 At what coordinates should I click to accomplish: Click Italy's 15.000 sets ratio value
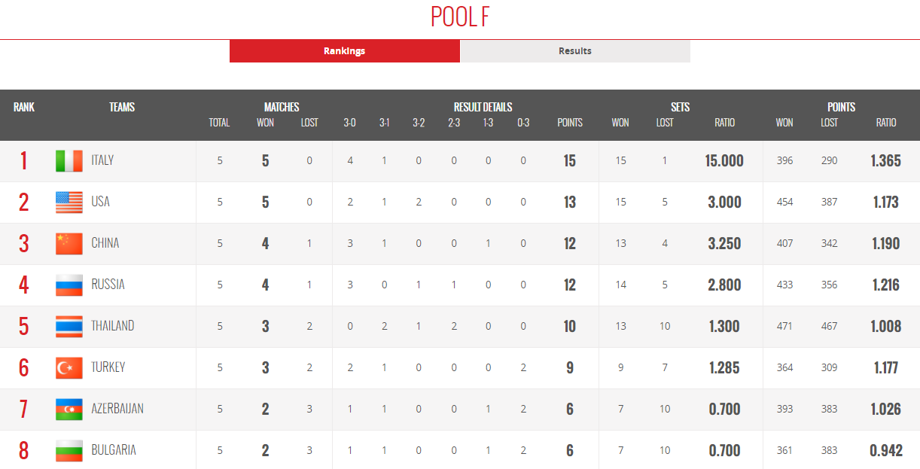click(724, 160)
